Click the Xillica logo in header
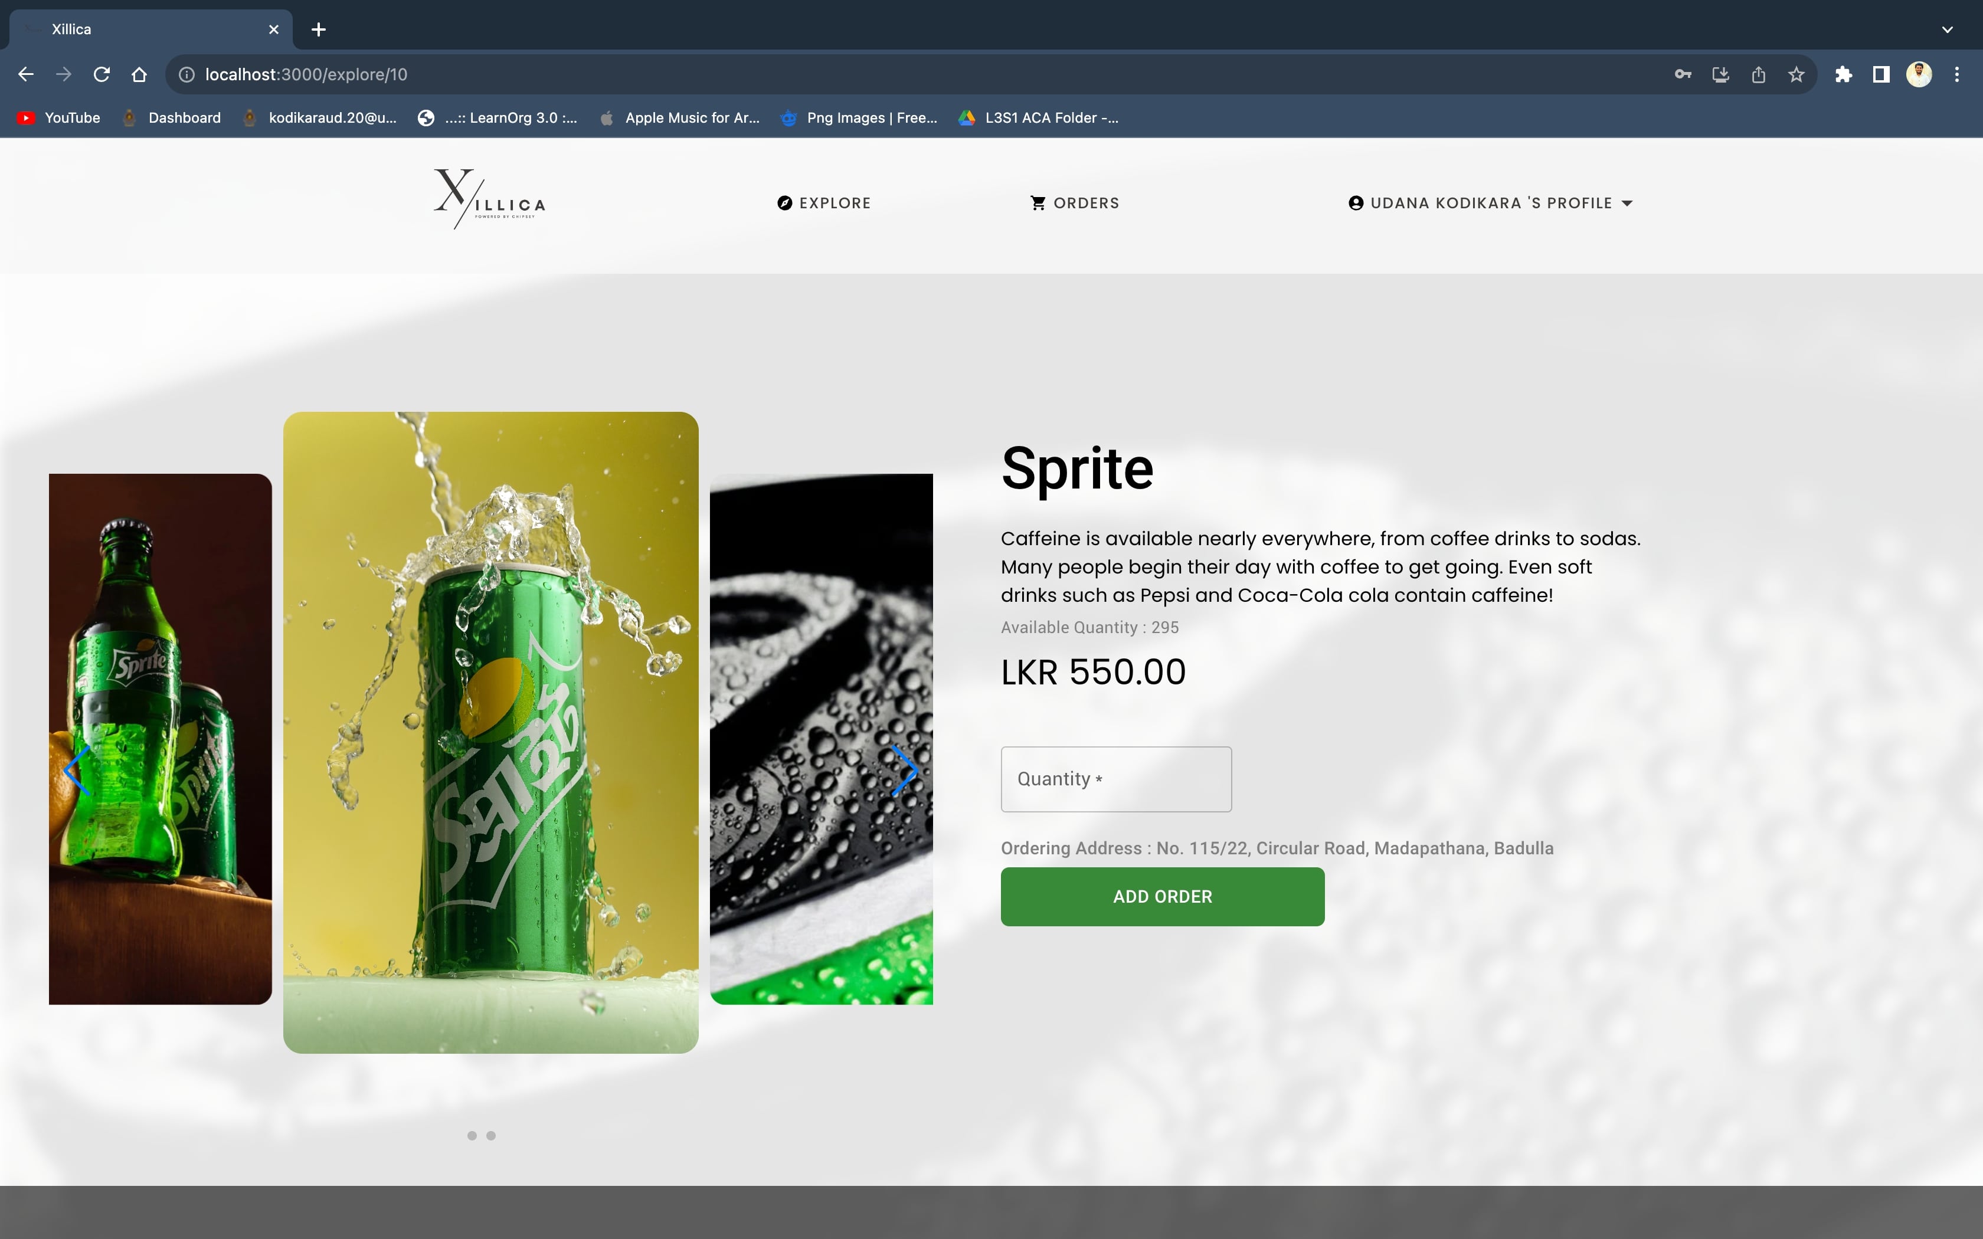1983x1239 pixels. [489, 199]
